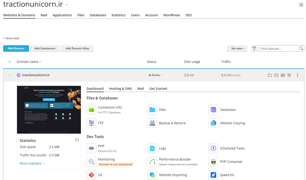The height and width of the screenshot is (180, 306).
Task: Open the domain's Mail sub-tab
Action: tap(141, 88)
